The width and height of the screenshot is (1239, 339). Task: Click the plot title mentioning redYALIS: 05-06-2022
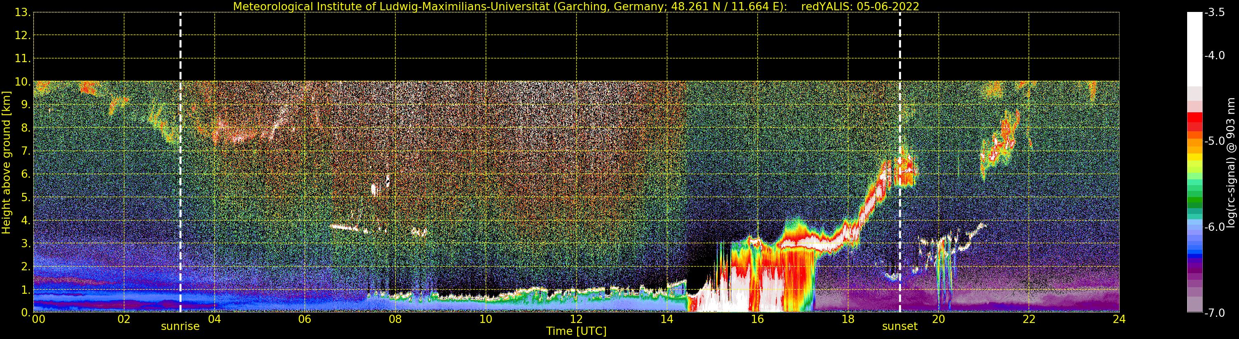point(576,6)
